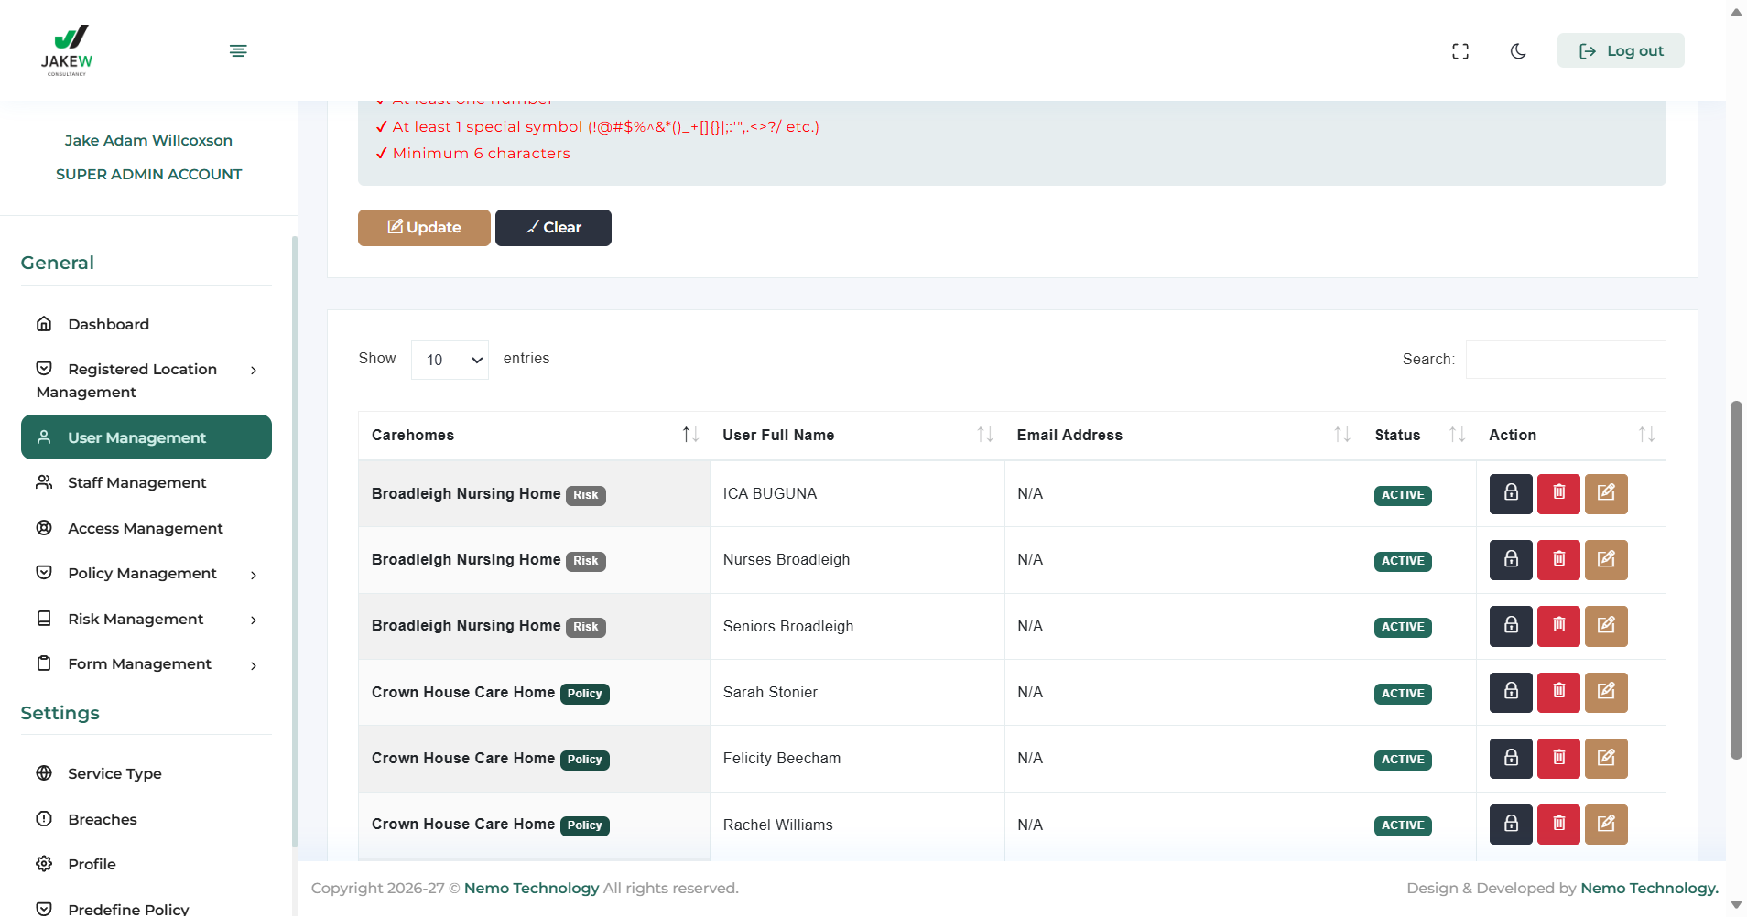Collapse sidebar using hamburger menu icon

point(238,50)
